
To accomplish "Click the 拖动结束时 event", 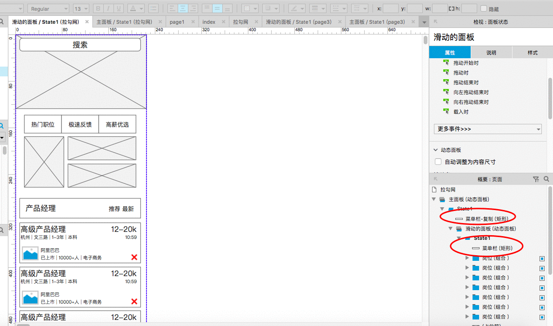I will coord(466,82).
